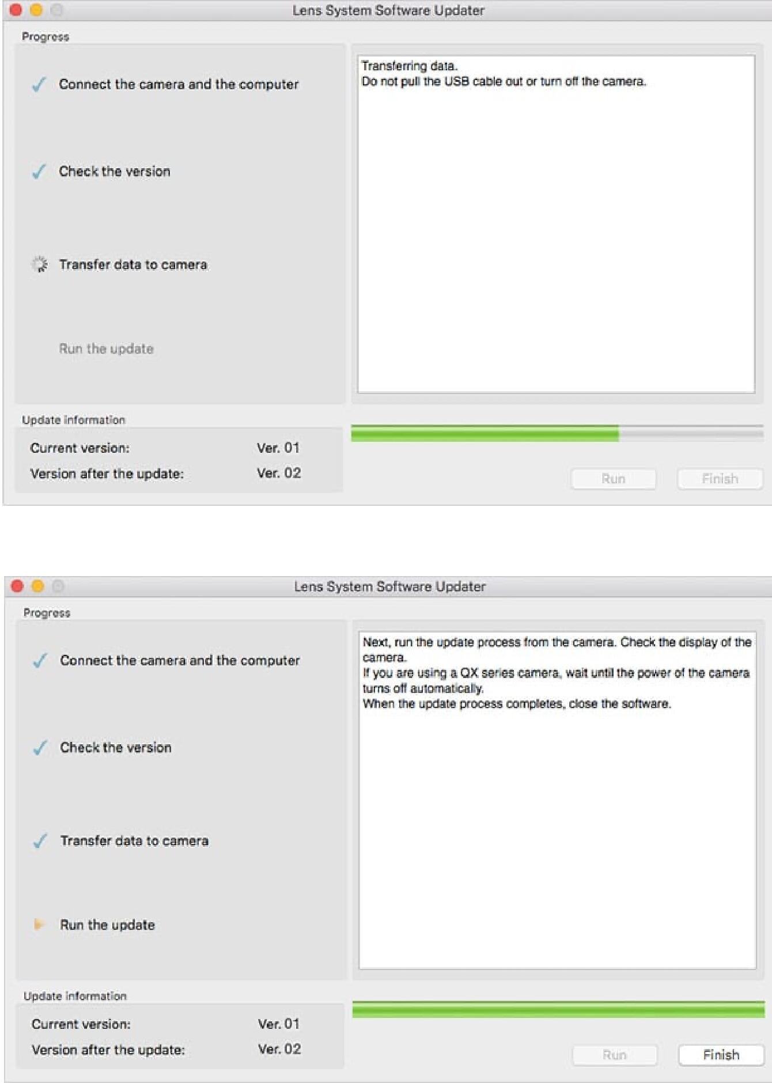
Task: Click Ver. 02 in lower Update information
Action: click(279, 1049)
